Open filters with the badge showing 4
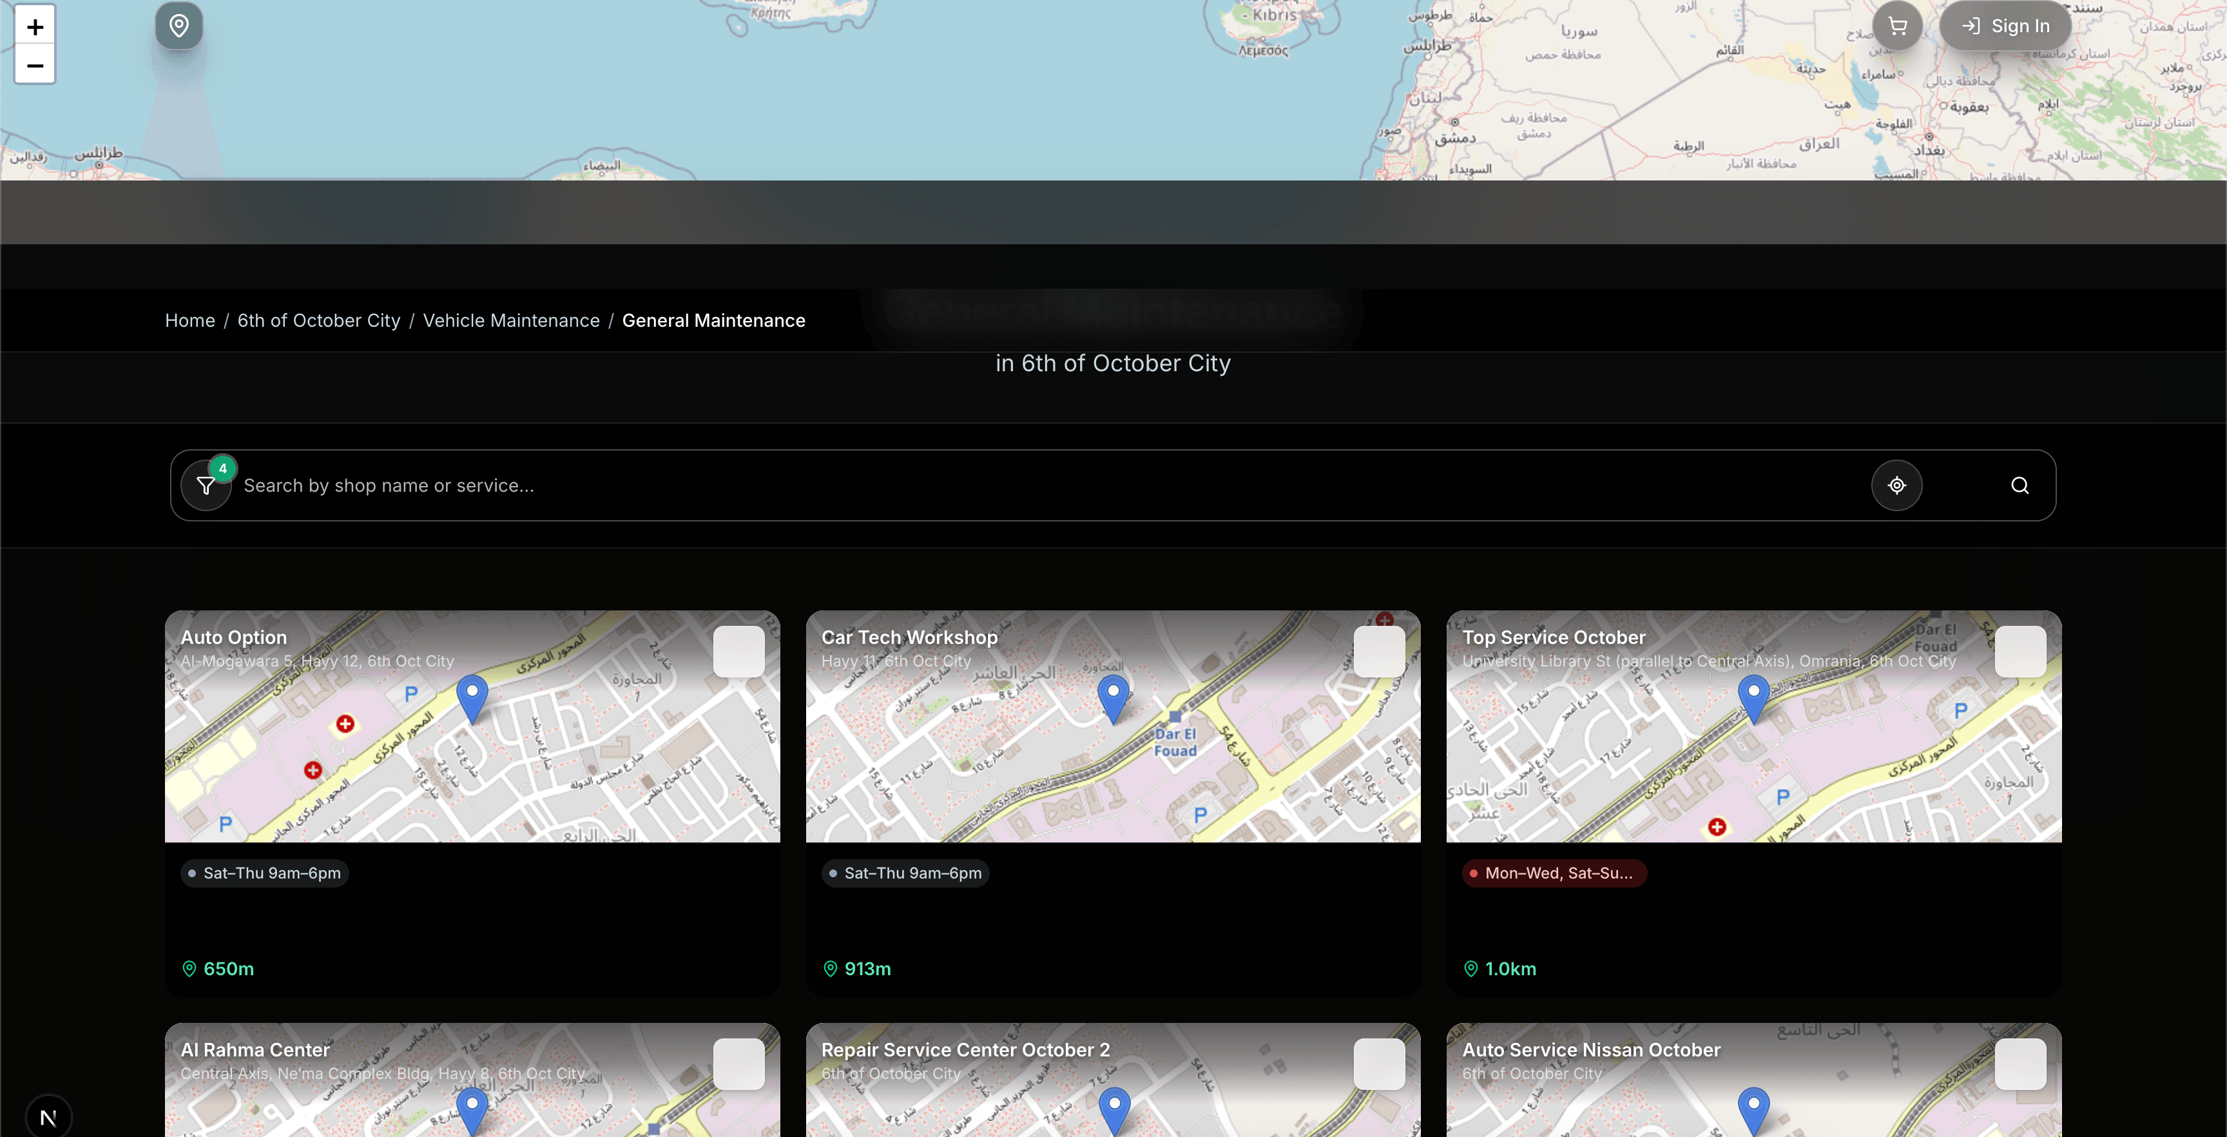 [x=206, y=485]
